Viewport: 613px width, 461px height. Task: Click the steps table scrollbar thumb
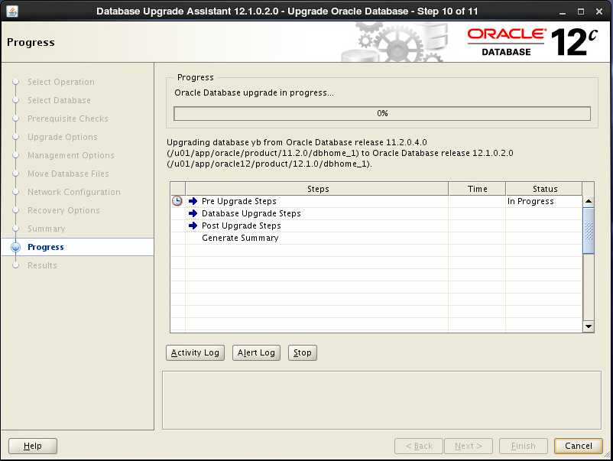click(x=589, y=231)
